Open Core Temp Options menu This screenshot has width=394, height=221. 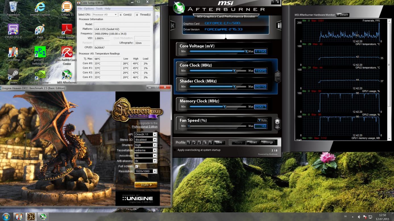coord(89,9)
